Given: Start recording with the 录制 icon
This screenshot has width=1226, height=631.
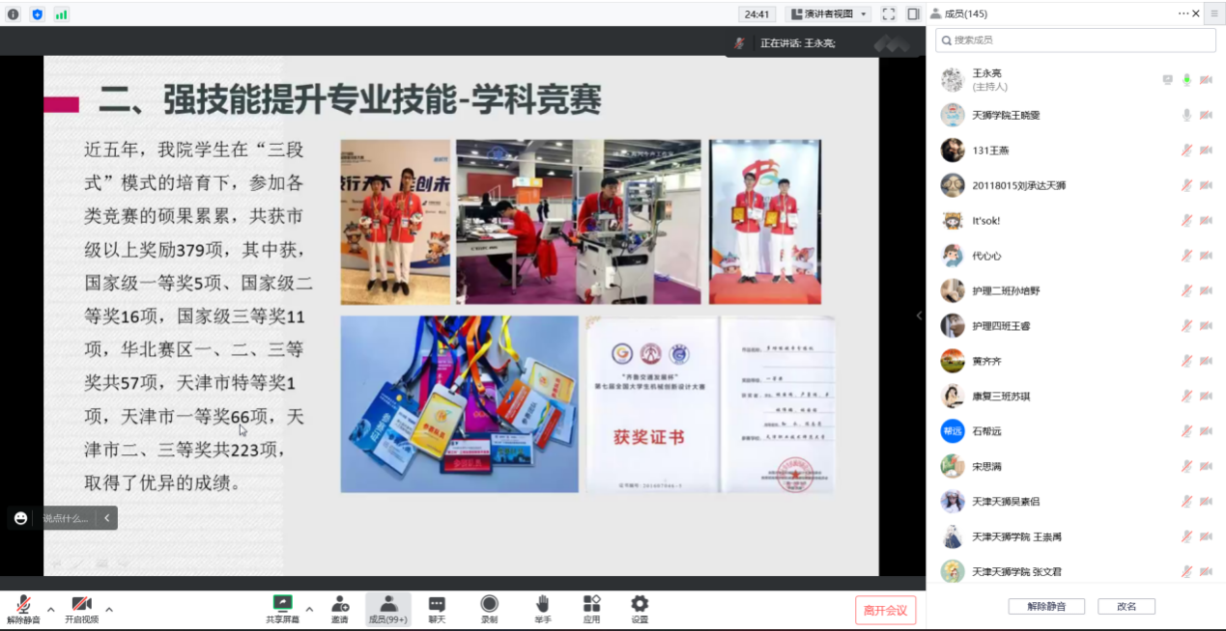Looking at the screenshot, I should (489, 609).
